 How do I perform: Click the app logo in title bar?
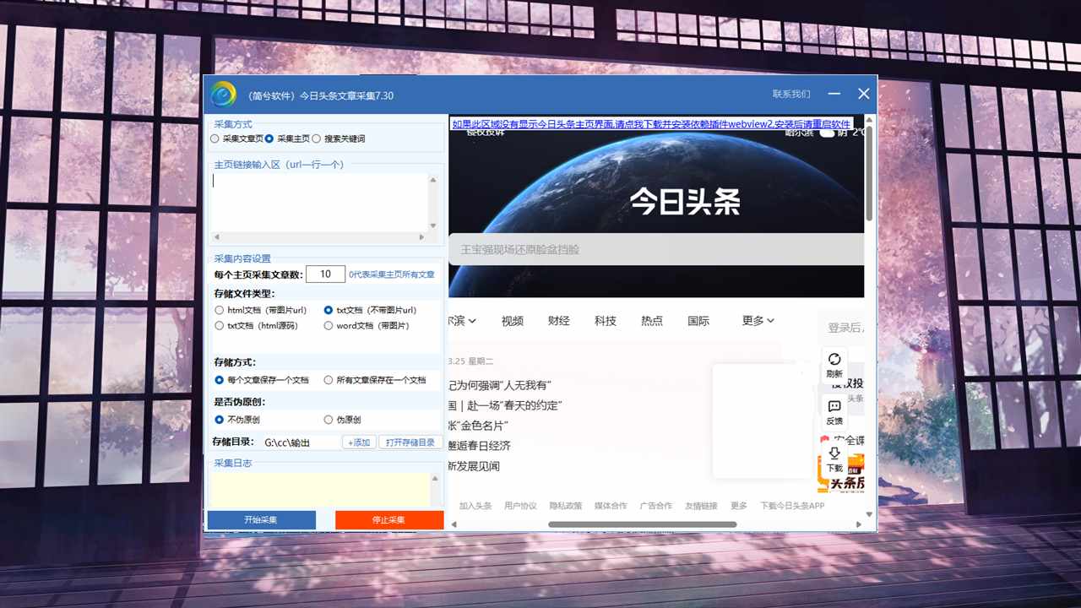pyautogui.click(x=224, y=94)
